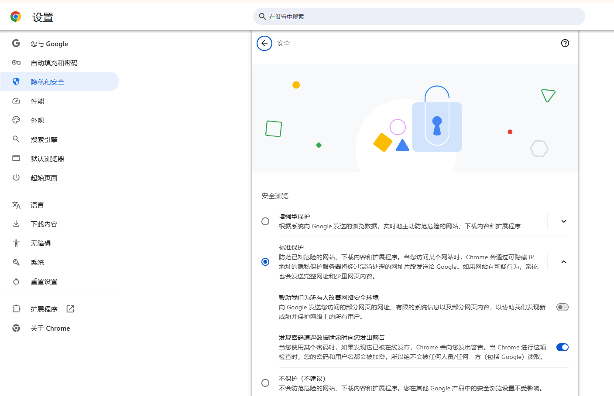Open 起始页面 settings section
The height and width of the screenshot is (396, 614).
[60, 178]
